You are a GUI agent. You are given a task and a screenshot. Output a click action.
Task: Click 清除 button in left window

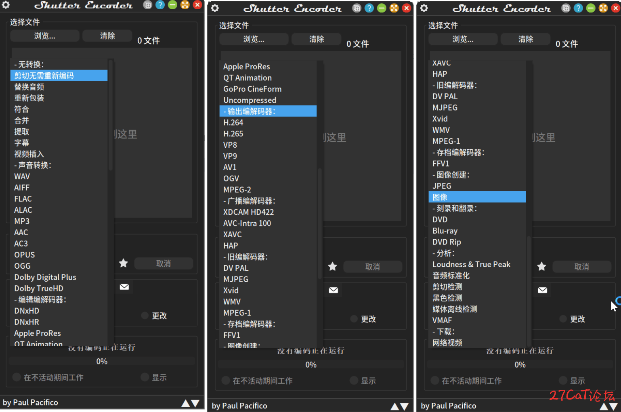coord(107,36)
